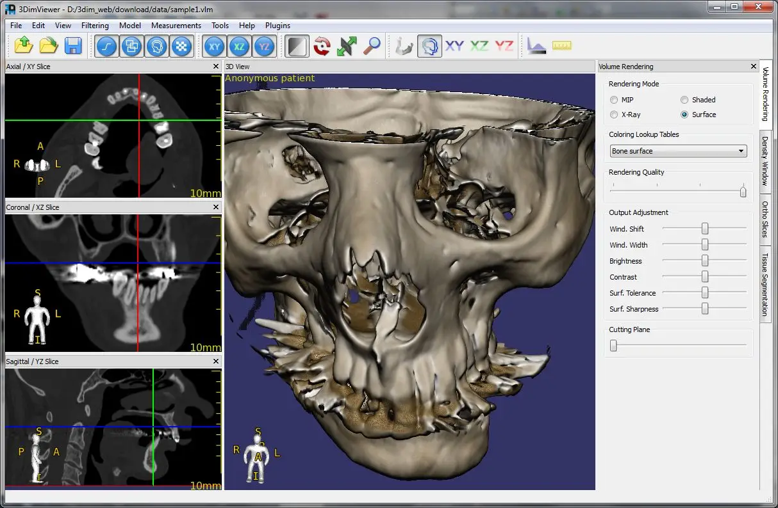The height and width of the screenshot is (508, 778).
Task: Select the X-Ray rendering mode
Action: click(x=614, y=115)
